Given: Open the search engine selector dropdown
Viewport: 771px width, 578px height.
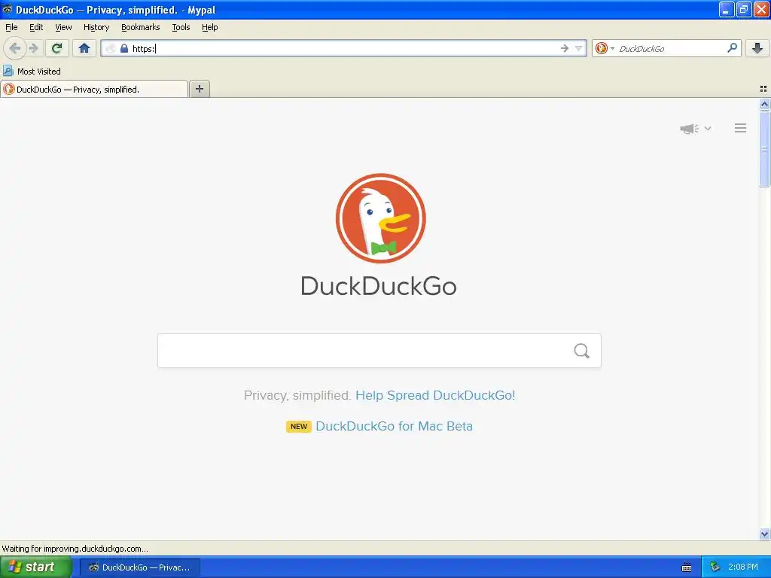Looking at the screenshot, I should pyautogui.click(x=605, y=48).
